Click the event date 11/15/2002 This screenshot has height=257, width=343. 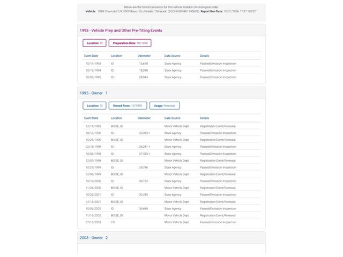coord(93,215)
